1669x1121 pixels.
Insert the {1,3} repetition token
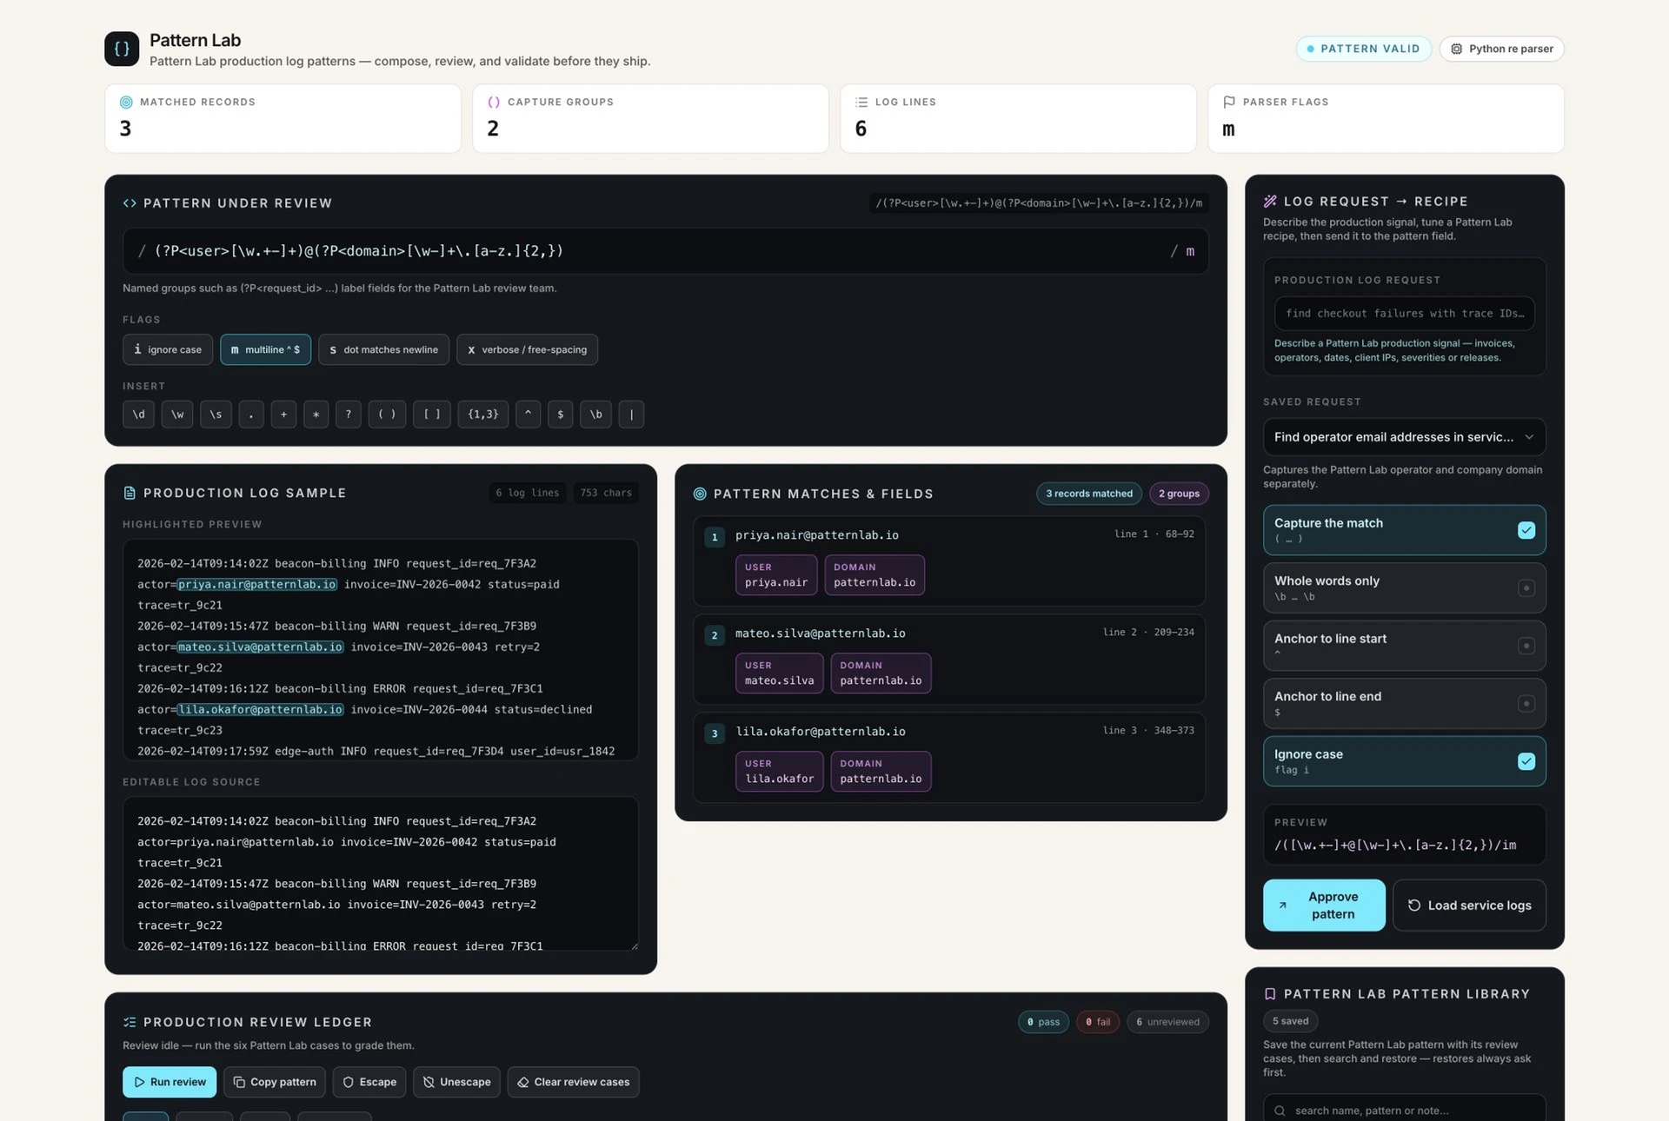tap(483, 415)
